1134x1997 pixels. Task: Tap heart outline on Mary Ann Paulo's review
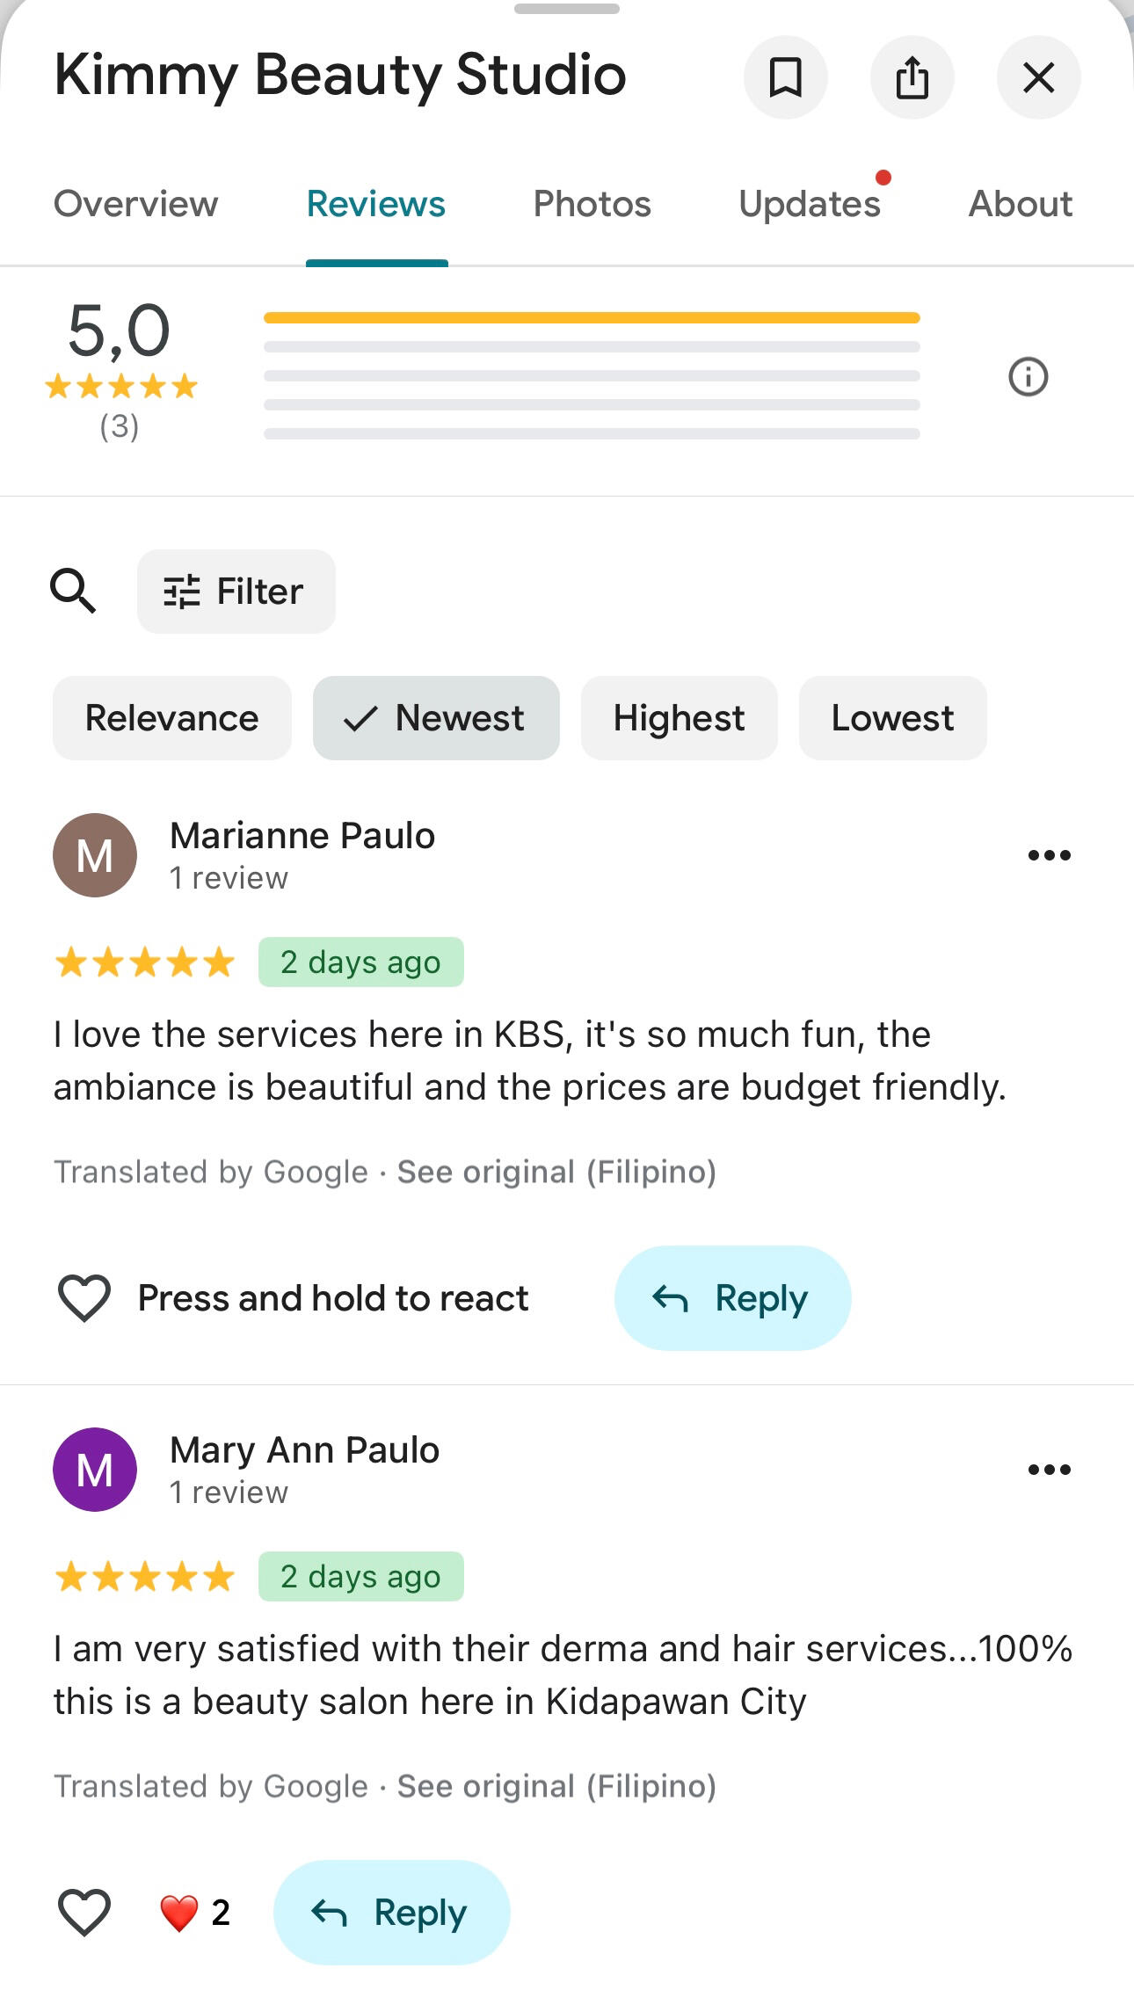click(x=84, y=1913)
